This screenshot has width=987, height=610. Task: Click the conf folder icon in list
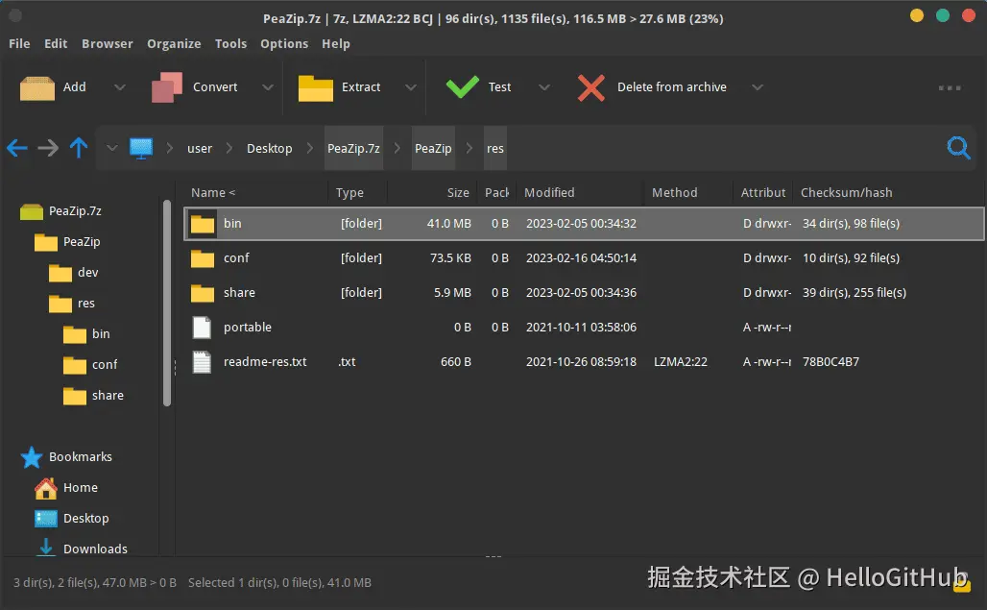click(203, 258)
